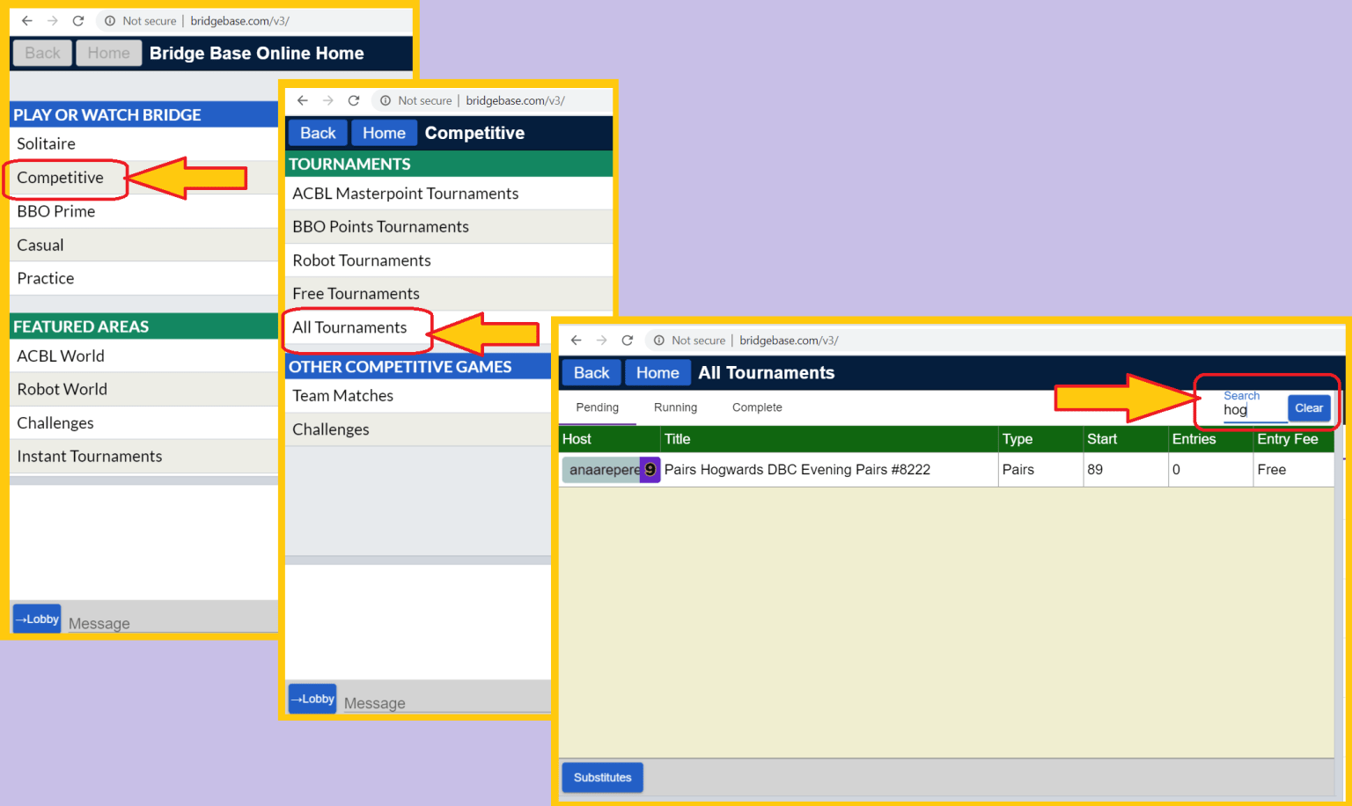Open ACBL Masterpoint Tournaments

point(405,194)
